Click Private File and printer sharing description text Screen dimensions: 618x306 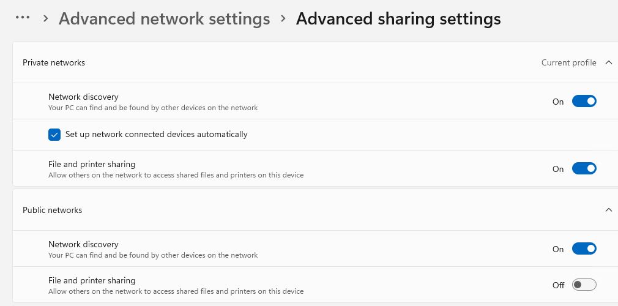click(x=176, y=174)
